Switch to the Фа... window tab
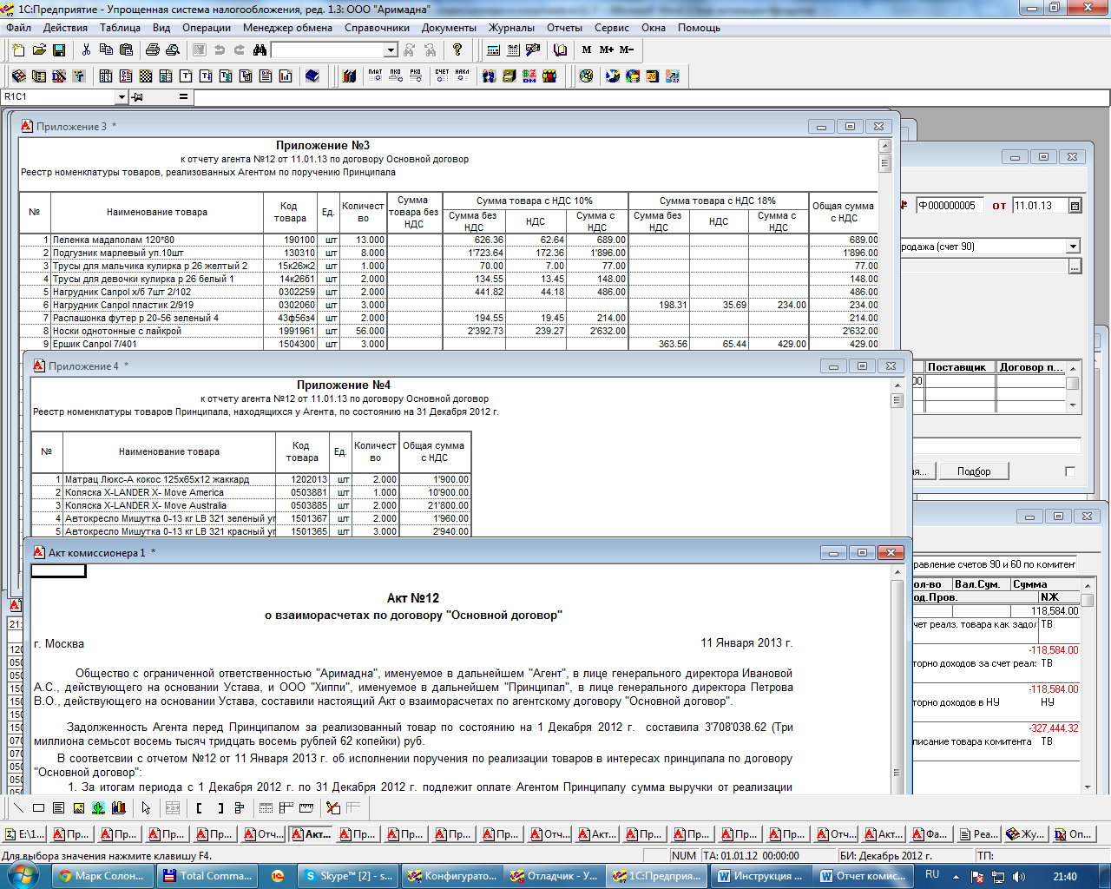The height and width of the screenshot is (889, 1111). tap(931, 834)
